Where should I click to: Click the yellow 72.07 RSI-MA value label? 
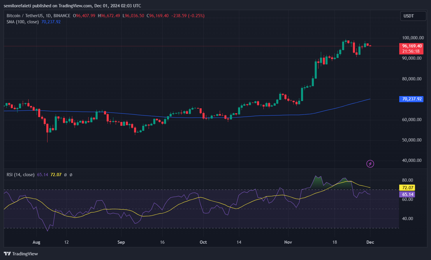pyautogui.click(x=407, y=188)
